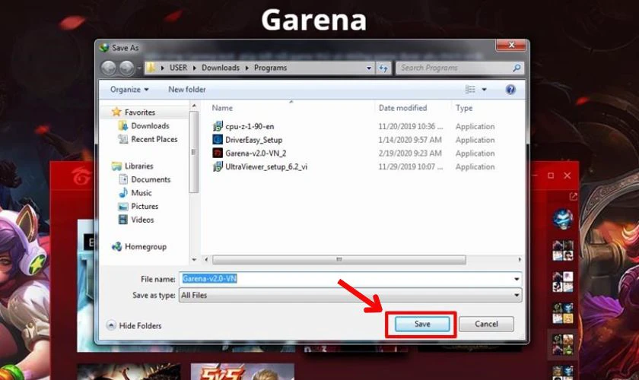Open Documents library

point(151,179)
